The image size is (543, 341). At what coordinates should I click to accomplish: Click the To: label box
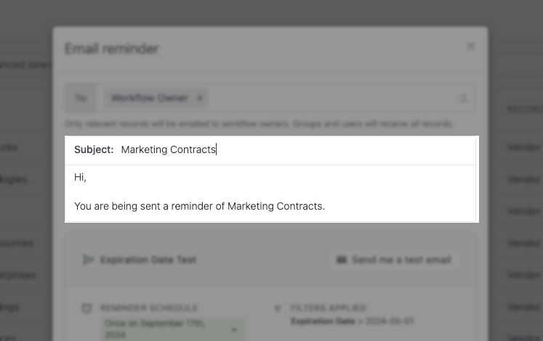click(x=81, y=98)
